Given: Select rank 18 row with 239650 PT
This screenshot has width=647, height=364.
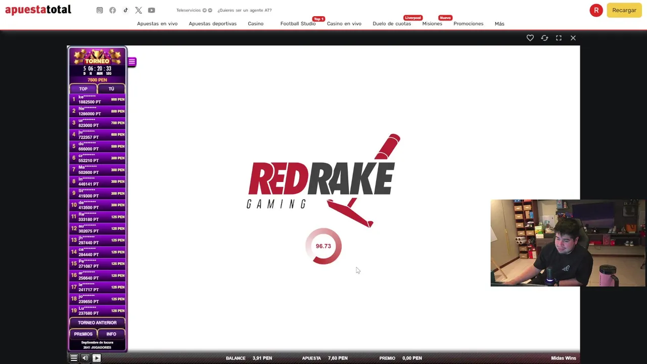Looking at the screenshot, I should coord(97,299).
